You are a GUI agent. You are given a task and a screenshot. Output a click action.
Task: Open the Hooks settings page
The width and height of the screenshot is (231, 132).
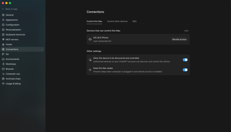tap(22, 44)
